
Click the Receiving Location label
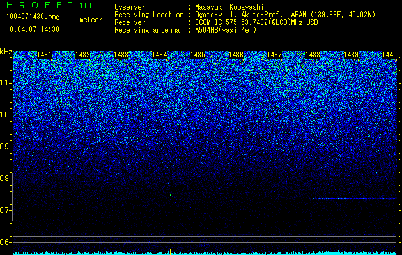click(x=149, y=15)
